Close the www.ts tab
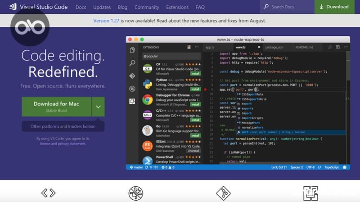 click(x=259, y=47)
